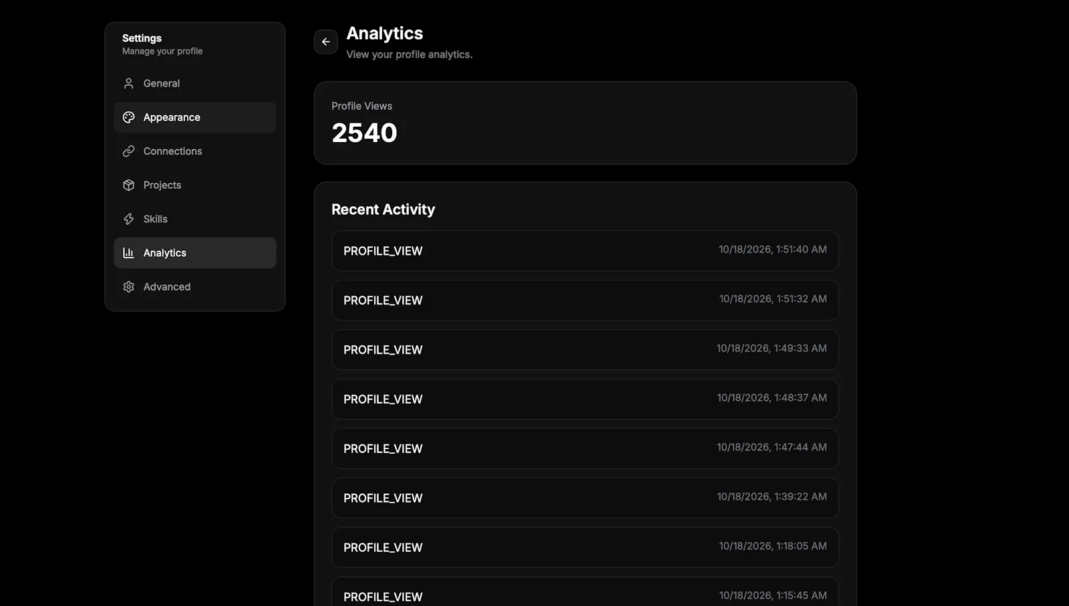Select the activity row at 1:47:44 AM
The height and width of the screenshot is (606, 1069).
pos(585,448)
